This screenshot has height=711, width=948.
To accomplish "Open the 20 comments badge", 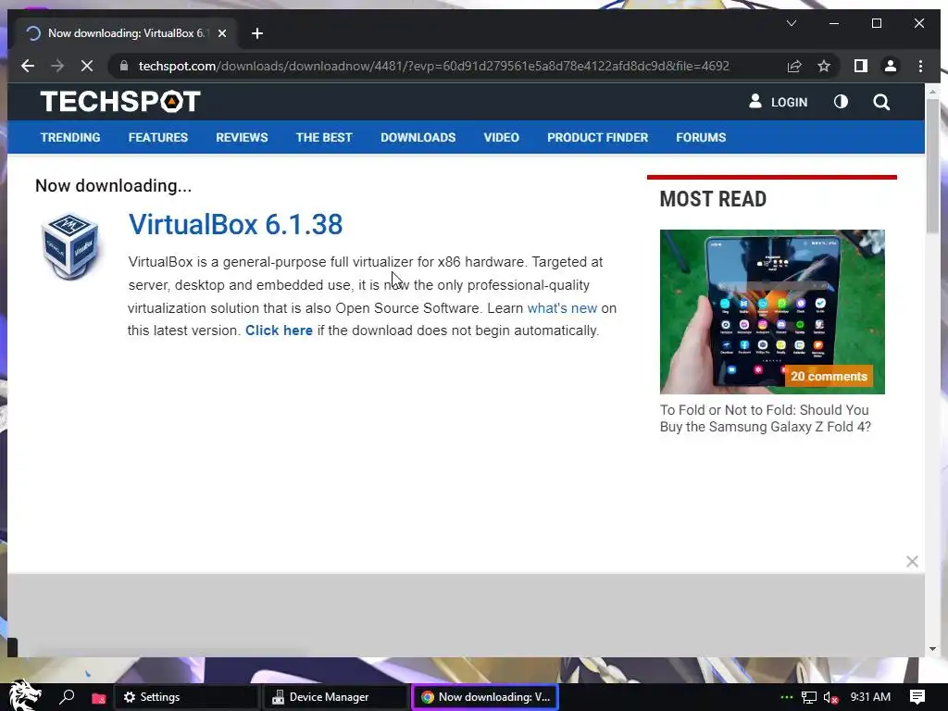I will [829, 376].
